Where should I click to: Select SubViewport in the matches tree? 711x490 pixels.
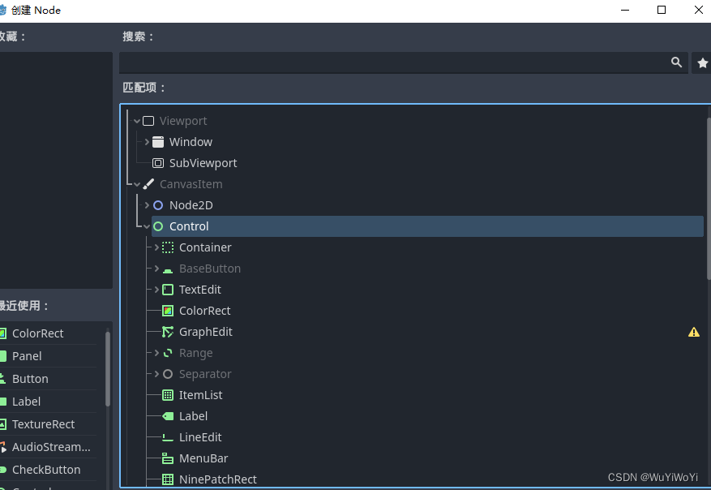click(203, 163)
